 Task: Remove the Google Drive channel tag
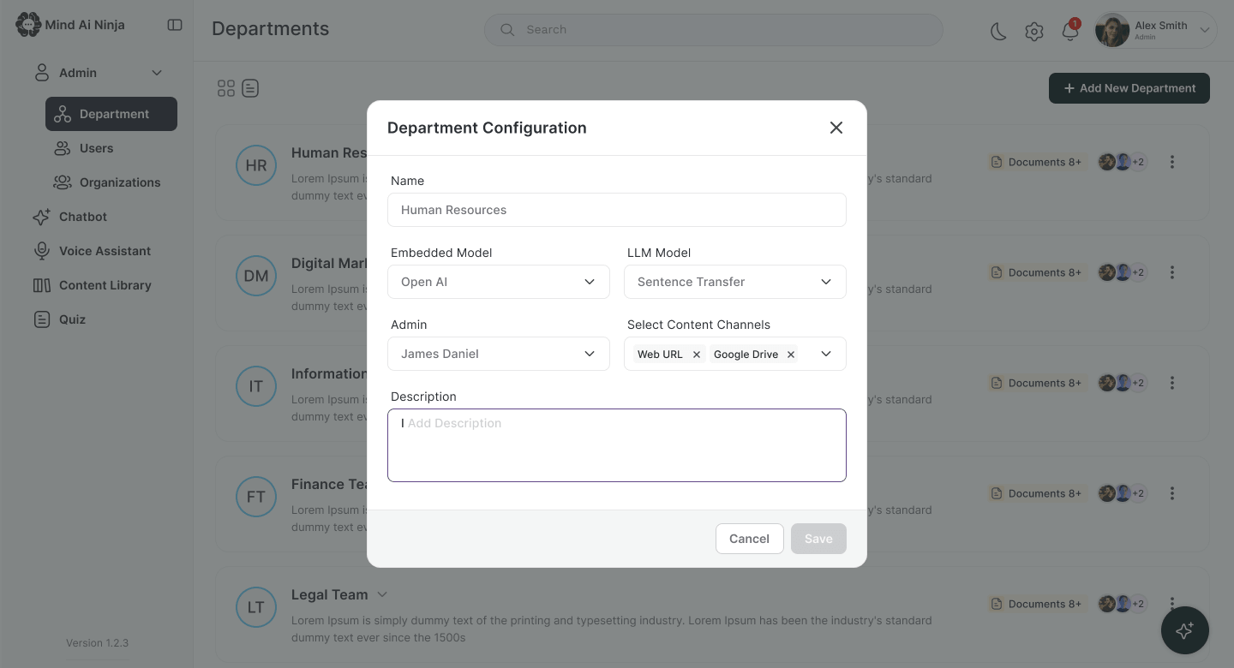(x=791, y=355)
